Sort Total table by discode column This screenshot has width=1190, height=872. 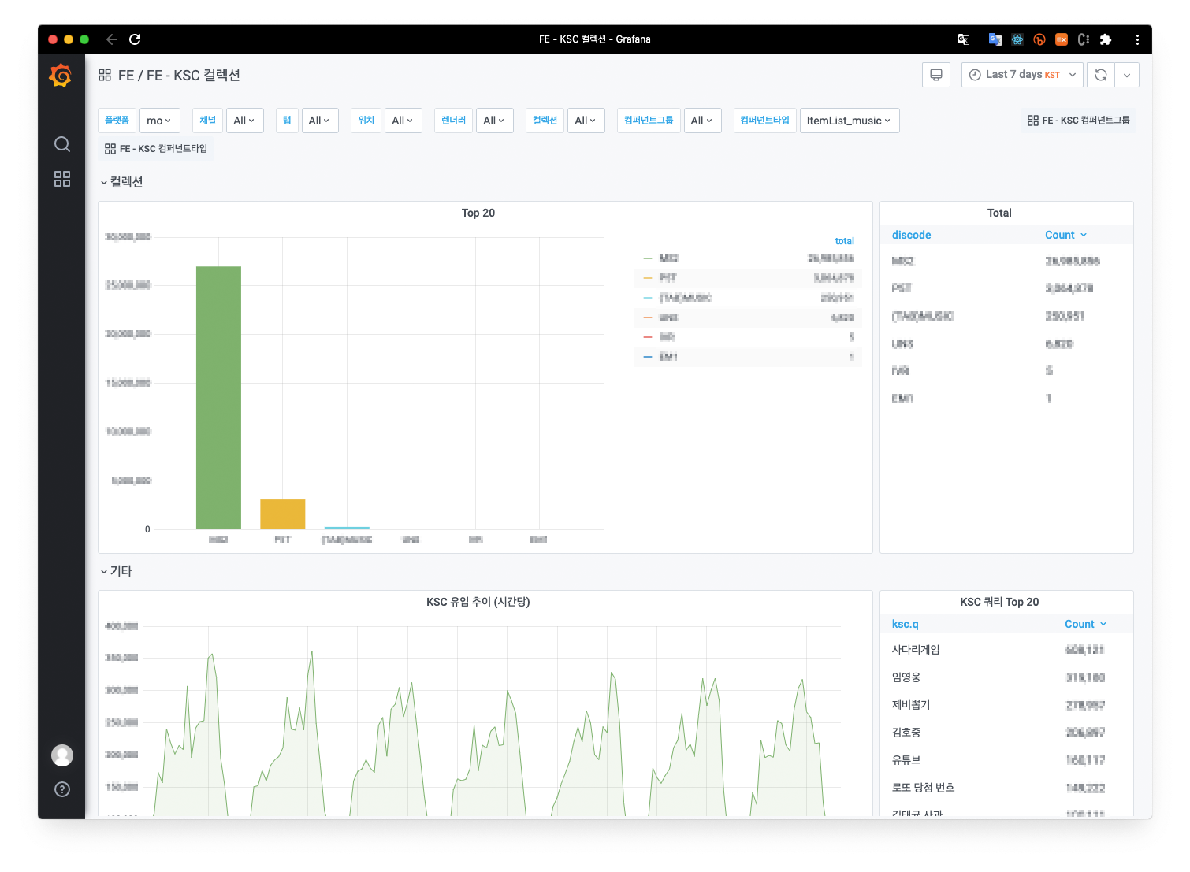coord(911,235)
